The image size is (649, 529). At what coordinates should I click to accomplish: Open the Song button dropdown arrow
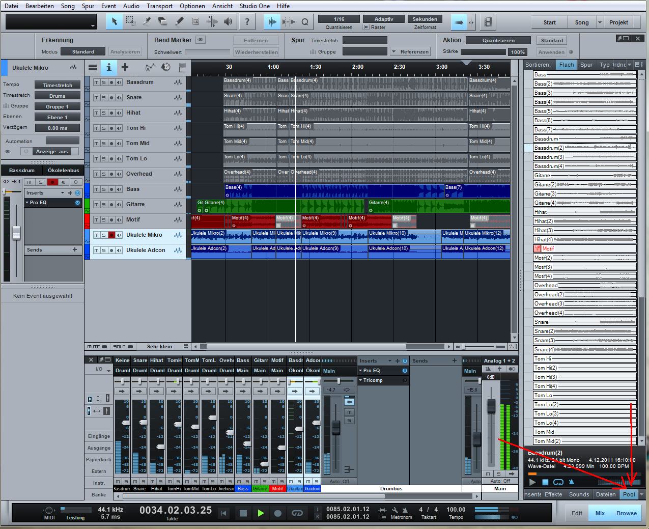coord(599,22)
